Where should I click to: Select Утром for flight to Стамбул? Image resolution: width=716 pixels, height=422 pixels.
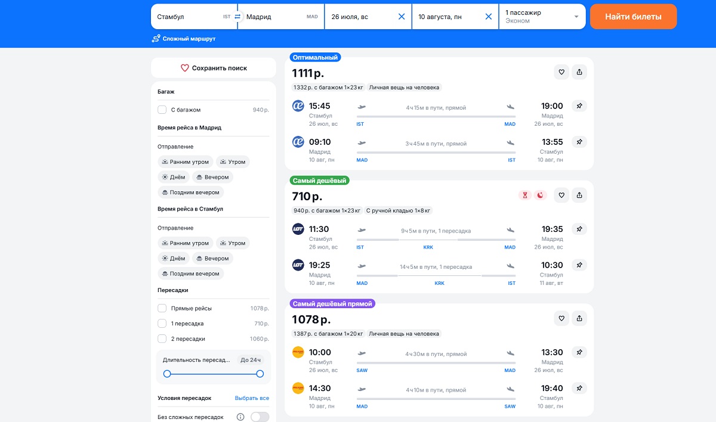[x=233, y=243]
